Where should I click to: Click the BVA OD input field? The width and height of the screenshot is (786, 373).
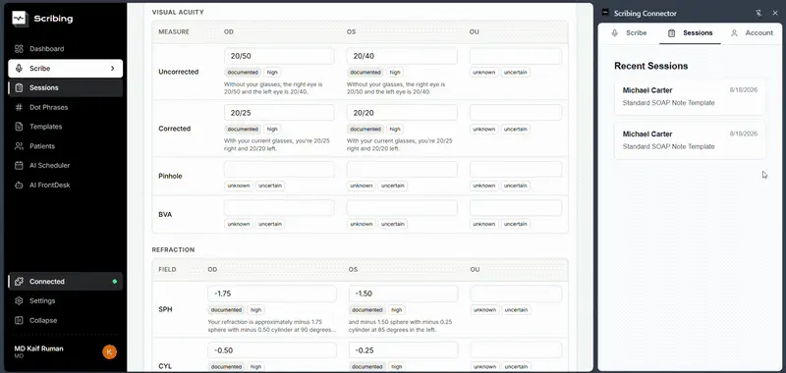pos(279,208)
